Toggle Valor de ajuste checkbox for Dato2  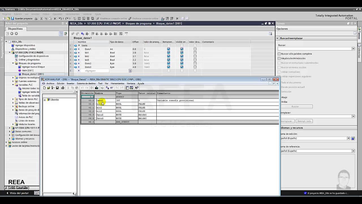(195, 63)
